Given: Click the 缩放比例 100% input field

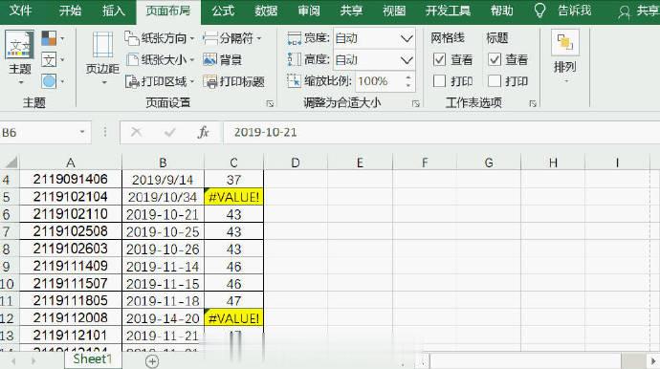Looking at the screenshot, I should pos(380,81).
